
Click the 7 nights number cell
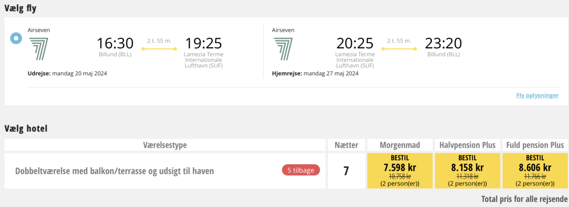click(x=346, y=171)
